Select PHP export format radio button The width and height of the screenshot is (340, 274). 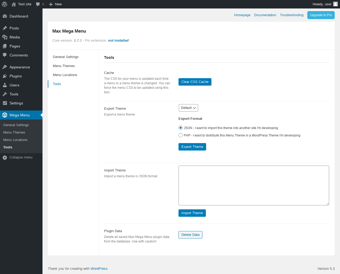coord(181,135)
